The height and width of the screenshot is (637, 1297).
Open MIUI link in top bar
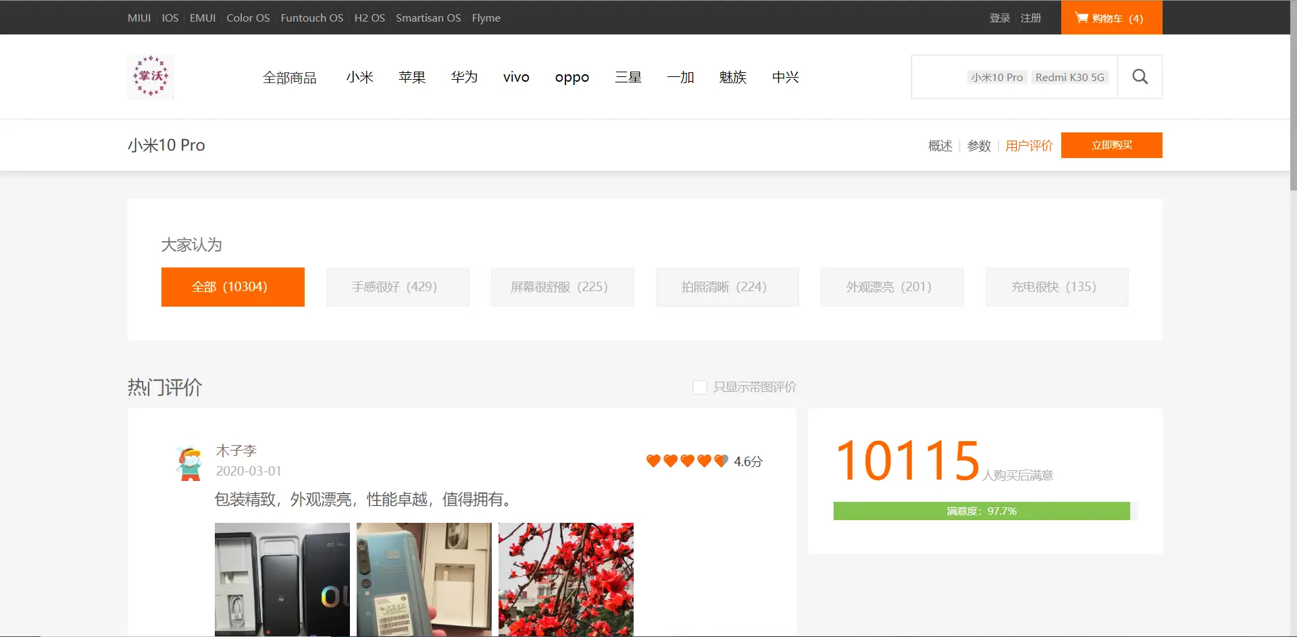(139, 18)
